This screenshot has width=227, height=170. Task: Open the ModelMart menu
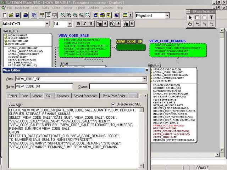click(22, 8)
